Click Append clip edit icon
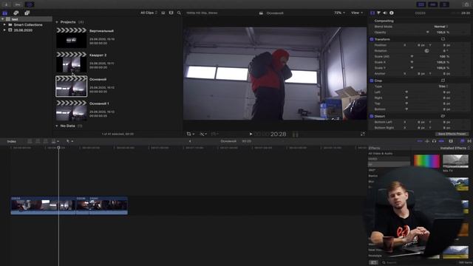 (x=46, y=141)
